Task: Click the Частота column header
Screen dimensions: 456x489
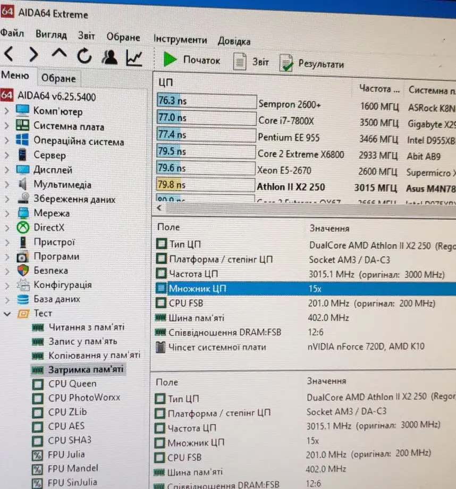Action: 378,89
